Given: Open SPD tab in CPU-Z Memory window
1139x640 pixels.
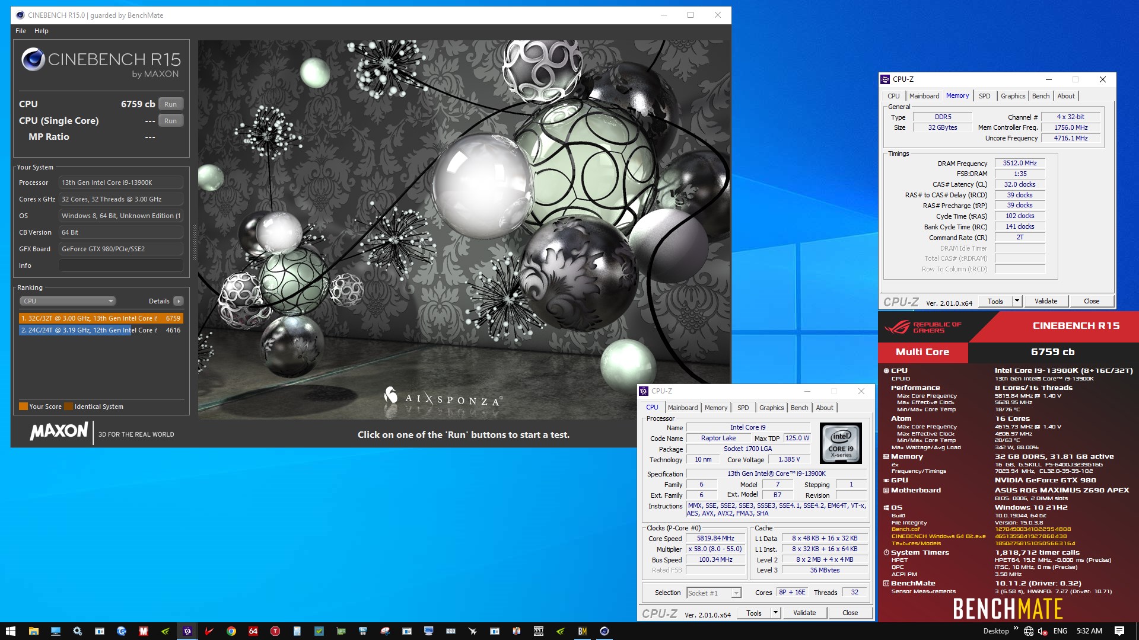Looking at the screenshot, I should (x=984, y=96).
